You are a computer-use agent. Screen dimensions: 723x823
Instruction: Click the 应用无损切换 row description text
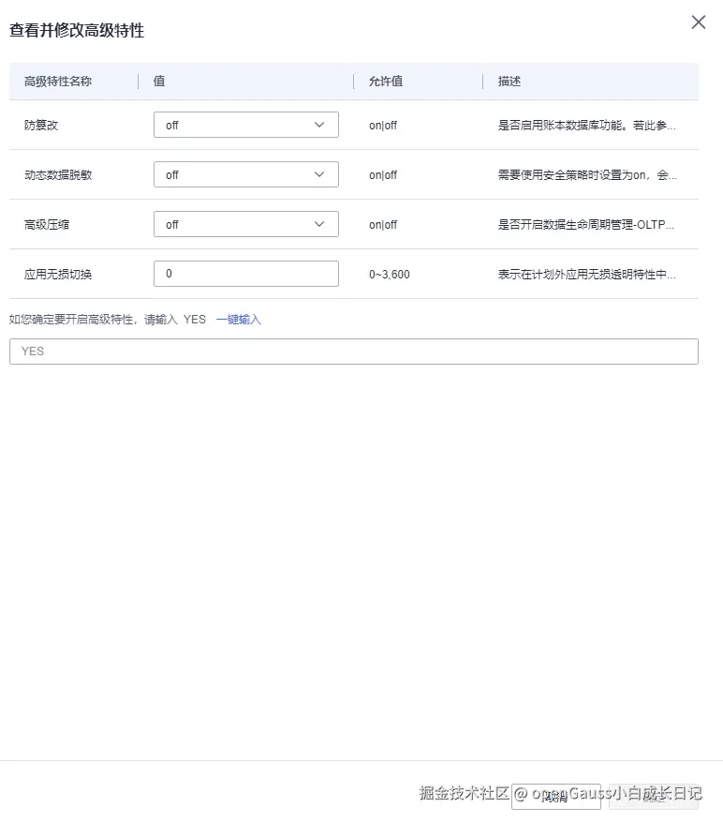(x=586, y=274)
